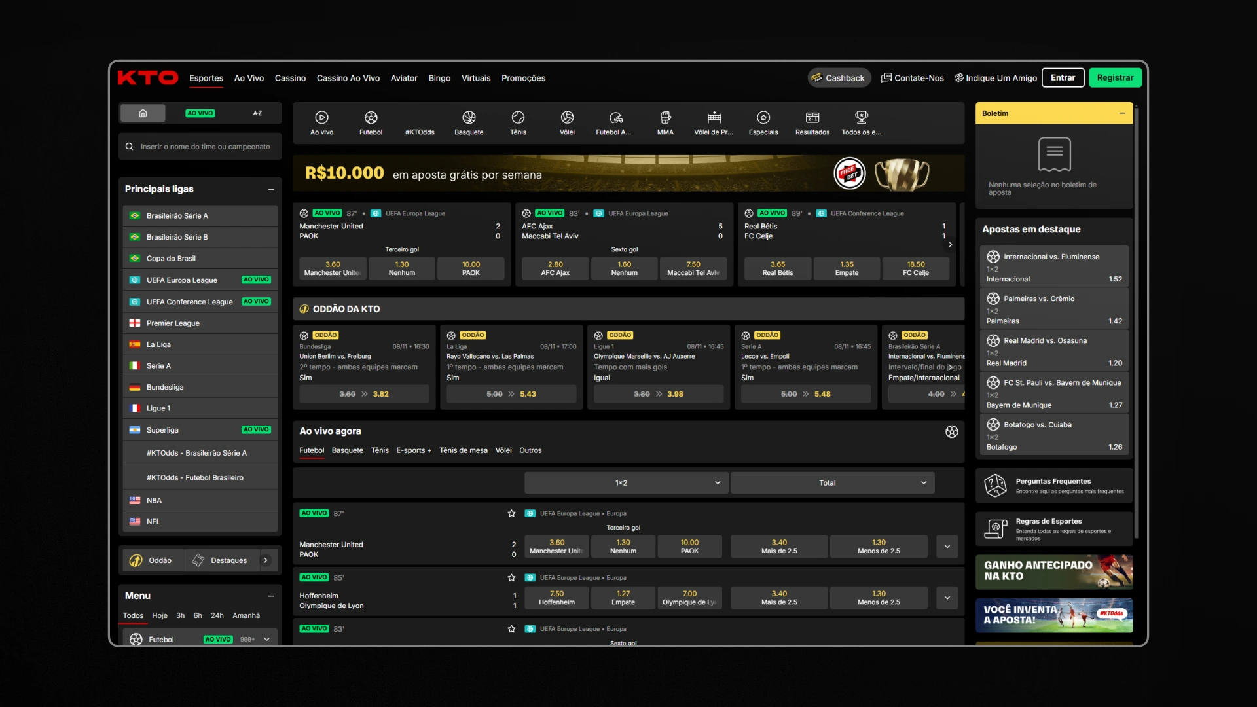Click the team search input field
Viewport: 1257px width, 707px height.
coord(205,147)
